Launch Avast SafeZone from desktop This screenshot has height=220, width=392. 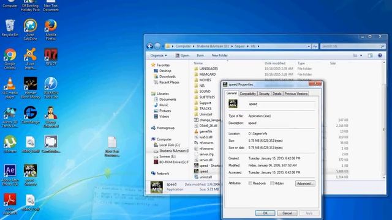(x=31, y=29)
